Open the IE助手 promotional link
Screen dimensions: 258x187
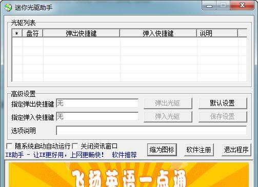55,155
